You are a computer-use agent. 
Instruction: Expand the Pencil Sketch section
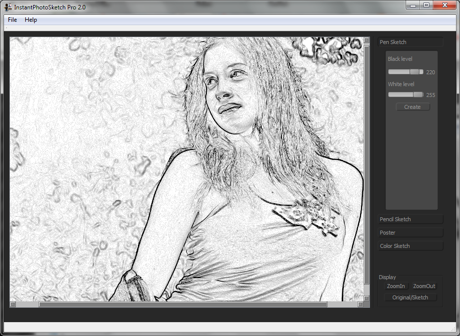[x=410, y=219]
